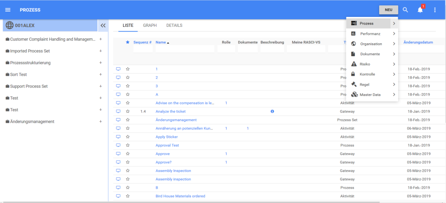Open the Performanz submenu arrow

[x=394, y=33]
